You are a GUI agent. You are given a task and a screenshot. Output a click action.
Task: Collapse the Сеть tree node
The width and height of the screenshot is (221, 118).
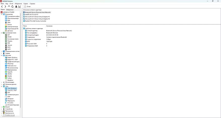[2, 86]
